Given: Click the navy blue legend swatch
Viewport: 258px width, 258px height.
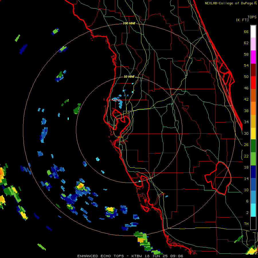Looking at the screenshot, I should coord(253,172).
